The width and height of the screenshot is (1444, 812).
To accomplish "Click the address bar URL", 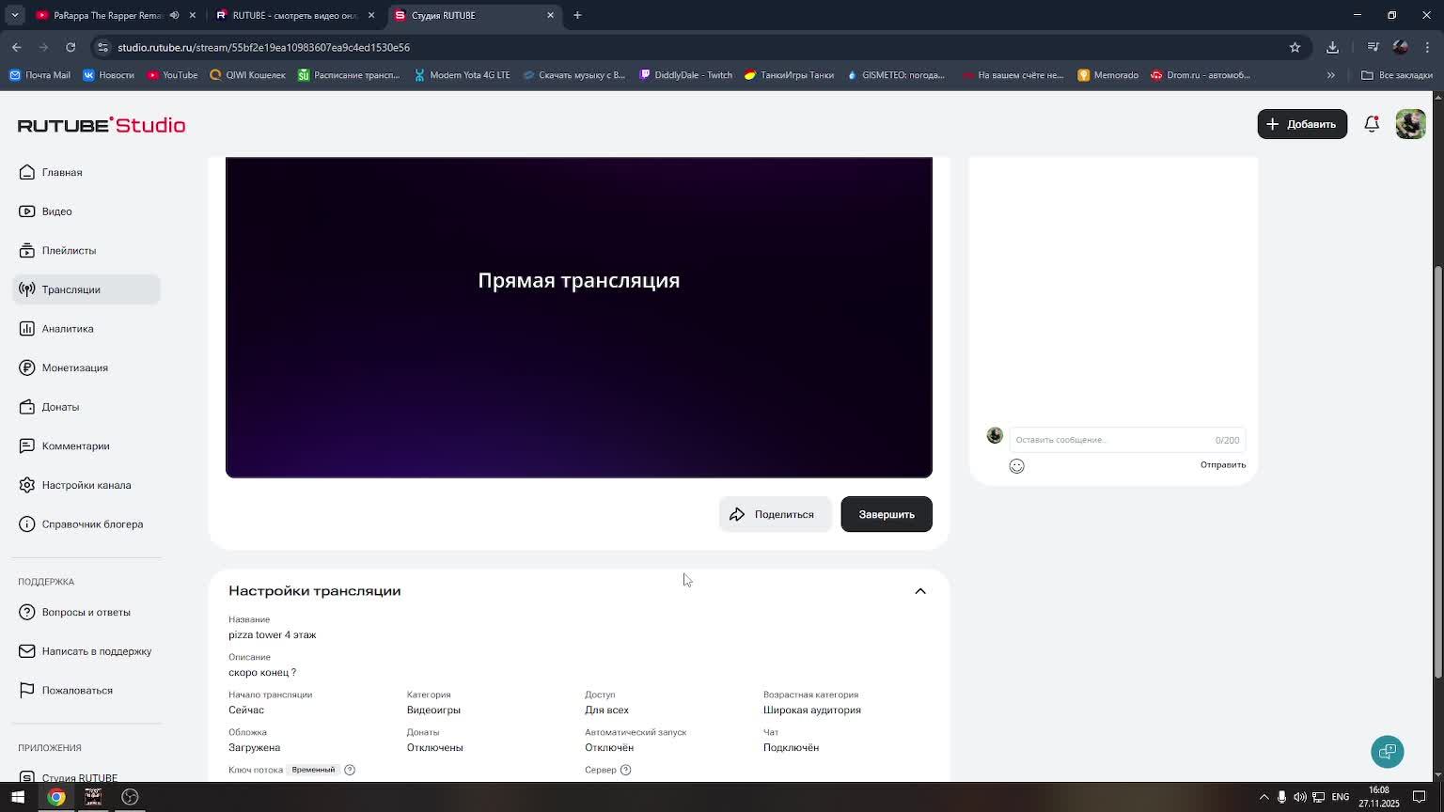I will 263,47.
